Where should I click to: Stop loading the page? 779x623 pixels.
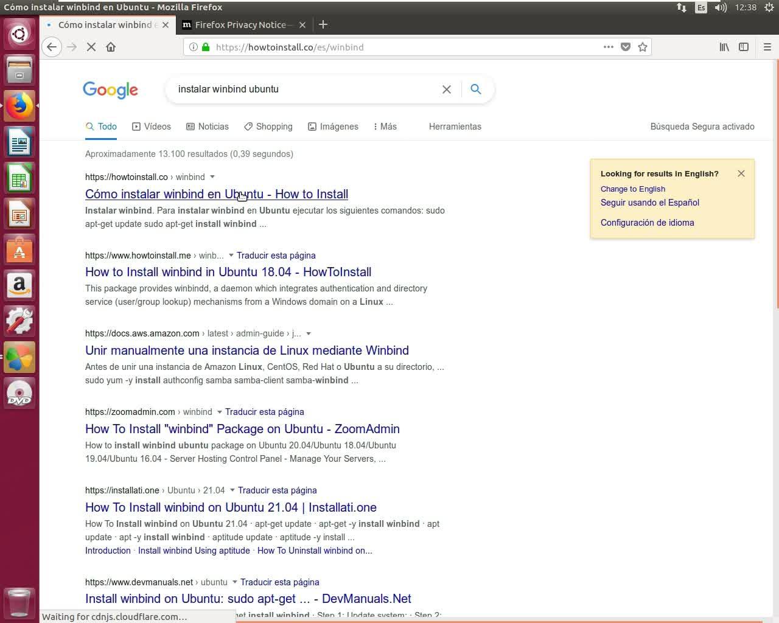pos(91,47)
